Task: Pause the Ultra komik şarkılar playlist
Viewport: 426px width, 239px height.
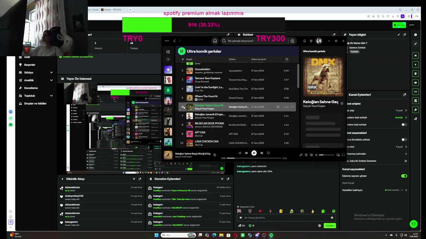Action: click(x=181, y=51)
